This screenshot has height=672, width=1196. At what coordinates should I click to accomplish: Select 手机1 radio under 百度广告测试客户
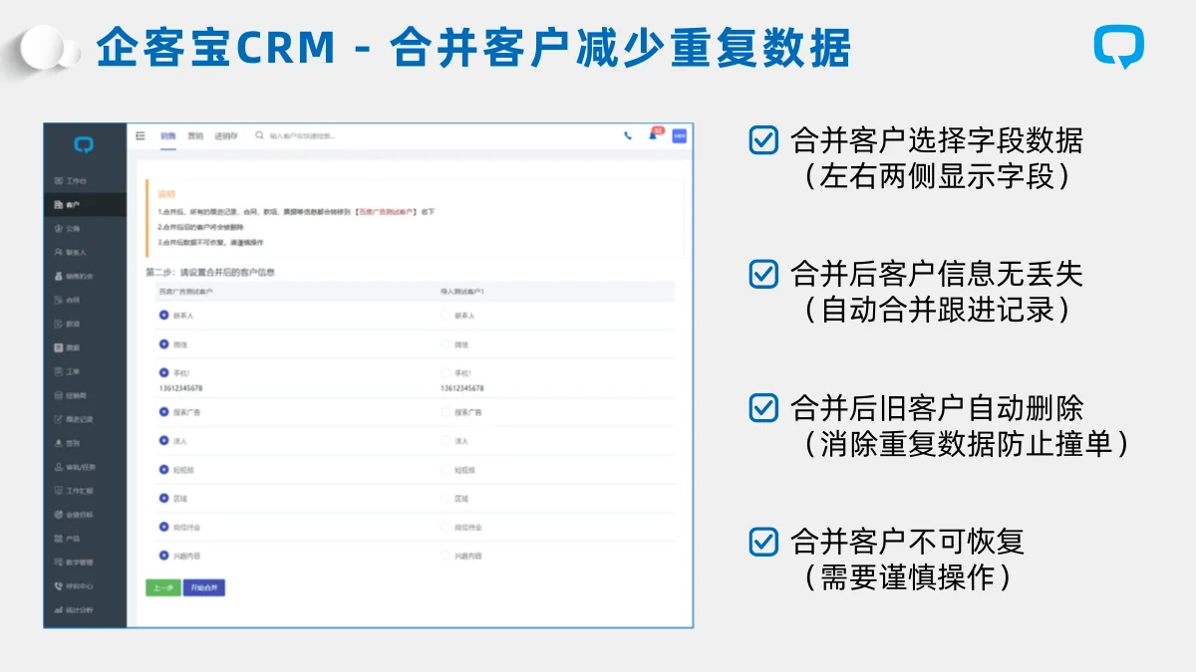[163, 372]
